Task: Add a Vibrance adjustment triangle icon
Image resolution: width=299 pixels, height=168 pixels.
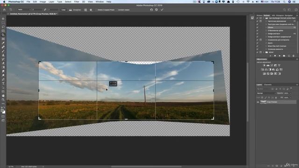Action: coord(279,65)
